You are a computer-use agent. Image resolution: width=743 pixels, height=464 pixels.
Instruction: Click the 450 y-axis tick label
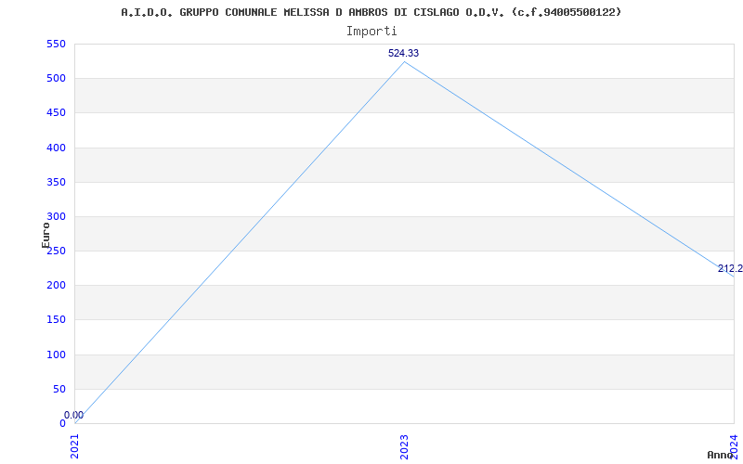point(56,113)
